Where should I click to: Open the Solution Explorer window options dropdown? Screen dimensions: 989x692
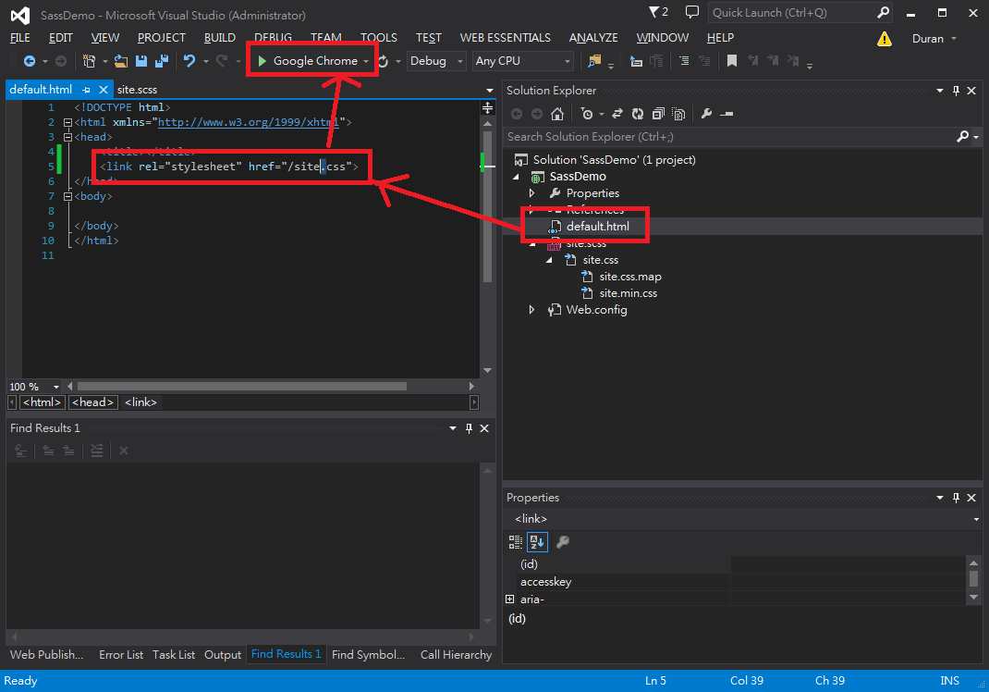click(x=940, y=91)
